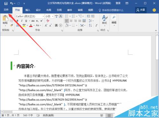Click the Format Painter brush icon
This screenshot has width=159, height=118.
click(11, 25)
